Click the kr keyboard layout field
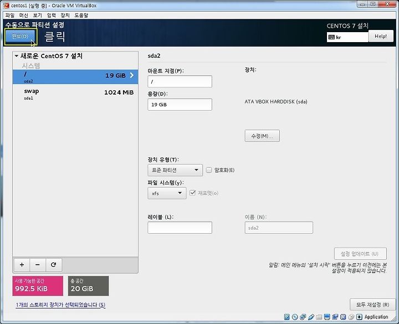The height and width of the screenshot is (324, 399). click(x=347, y=37)
